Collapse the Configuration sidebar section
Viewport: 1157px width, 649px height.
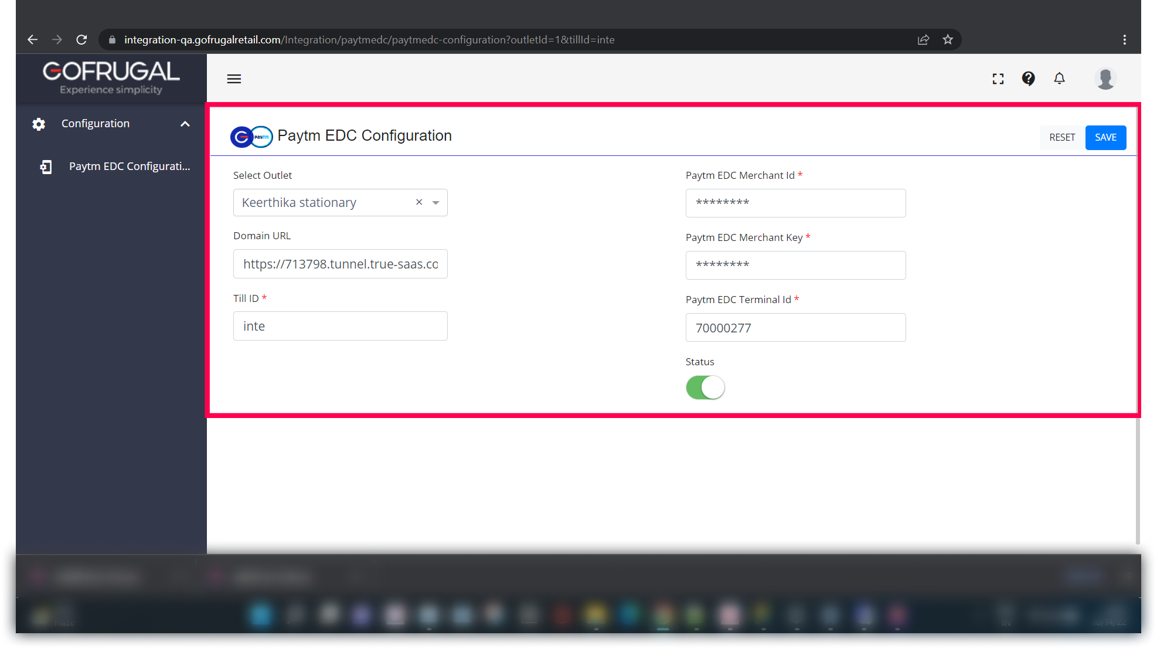pyautogui.click(x=185, y=124)
